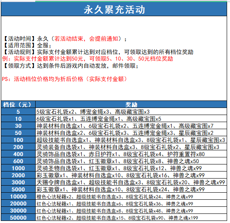Select the tier cell 10000
Image resolution: width=230 pixels, height=223 pixels.
(18, 196)
